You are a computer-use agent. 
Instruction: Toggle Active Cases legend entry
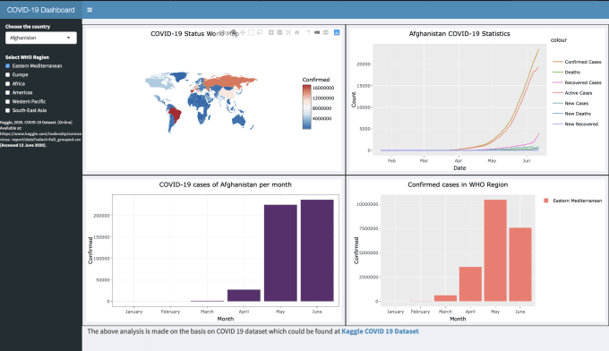(x=572, y=93)
